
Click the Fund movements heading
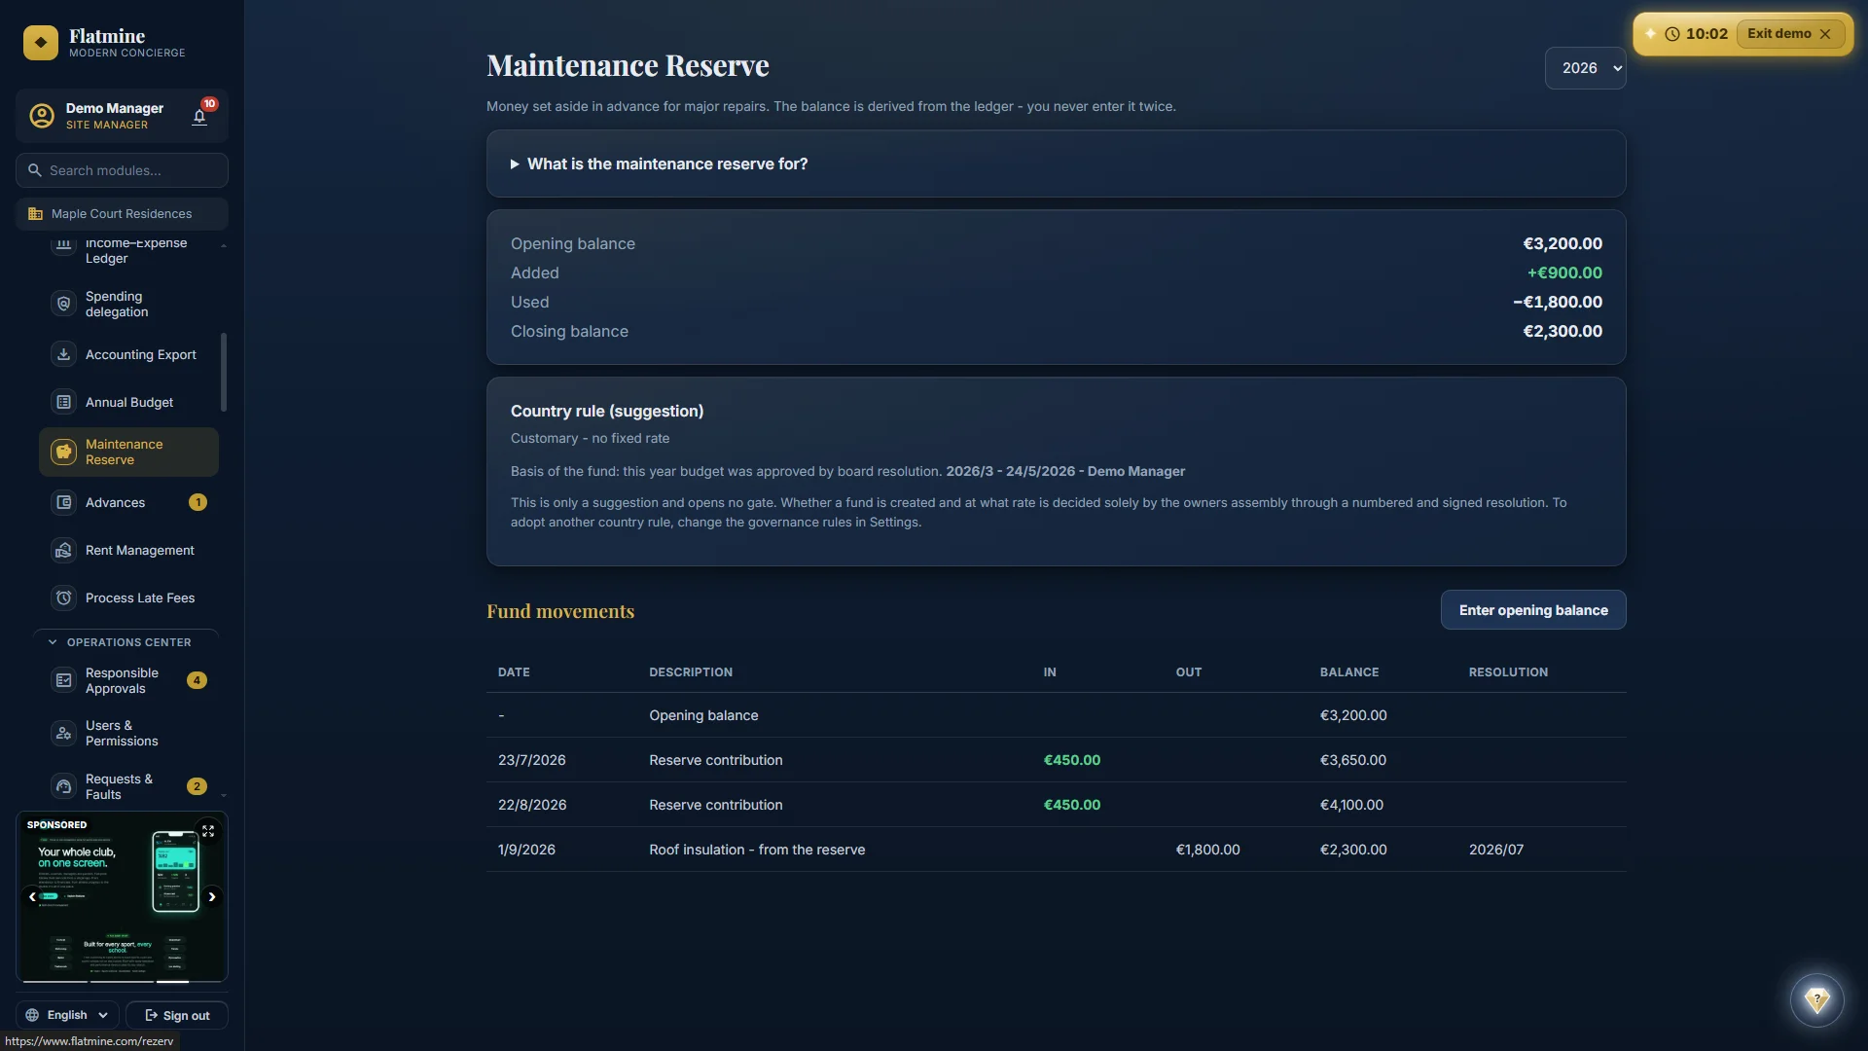(560, 611)
